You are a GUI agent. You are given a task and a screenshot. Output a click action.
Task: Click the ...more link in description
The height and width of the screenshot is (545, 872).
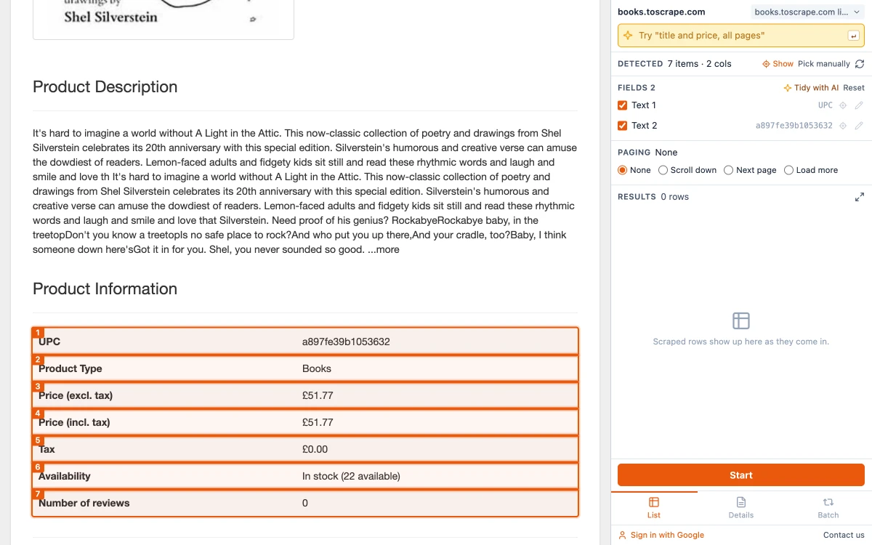coord(384,249)
